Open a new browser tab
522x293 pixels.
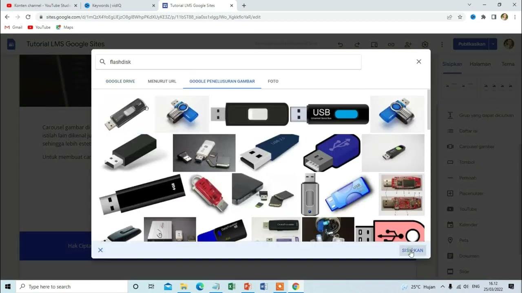244,6
